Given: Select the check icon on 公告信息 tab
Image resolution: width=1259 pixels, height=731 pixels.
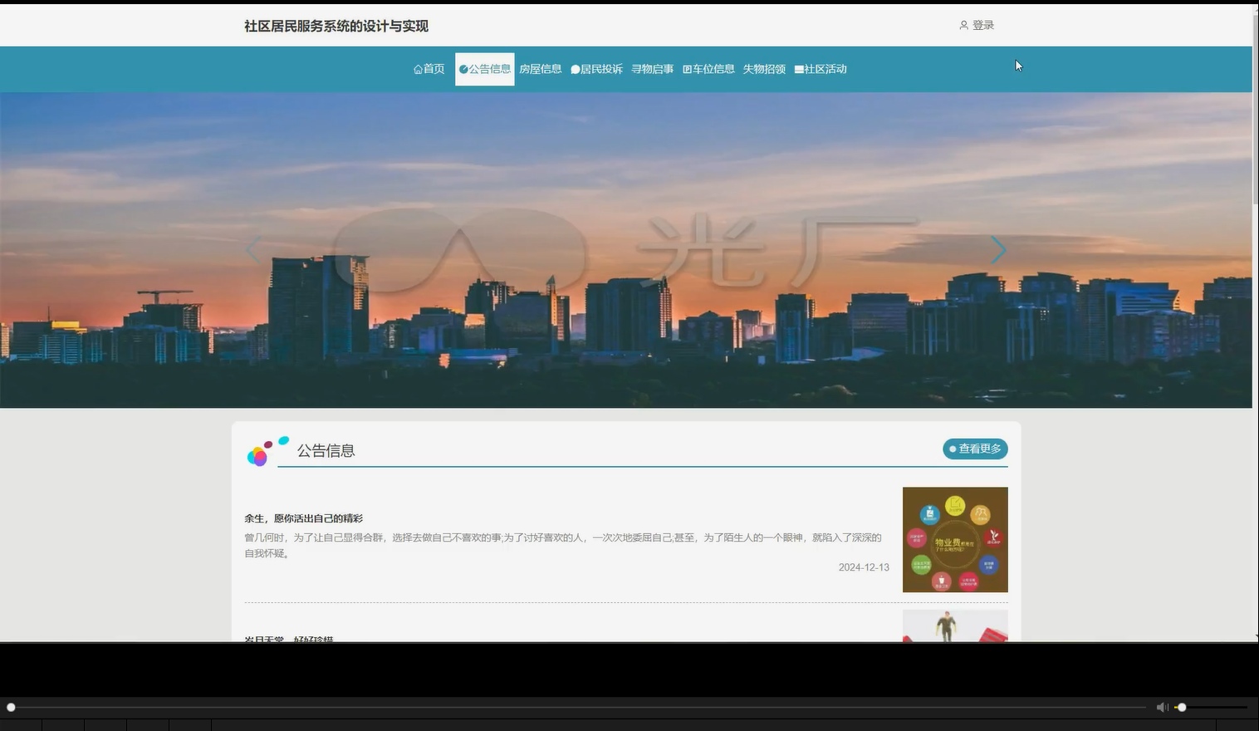Looking at the screenshot, I should (463, 69).
